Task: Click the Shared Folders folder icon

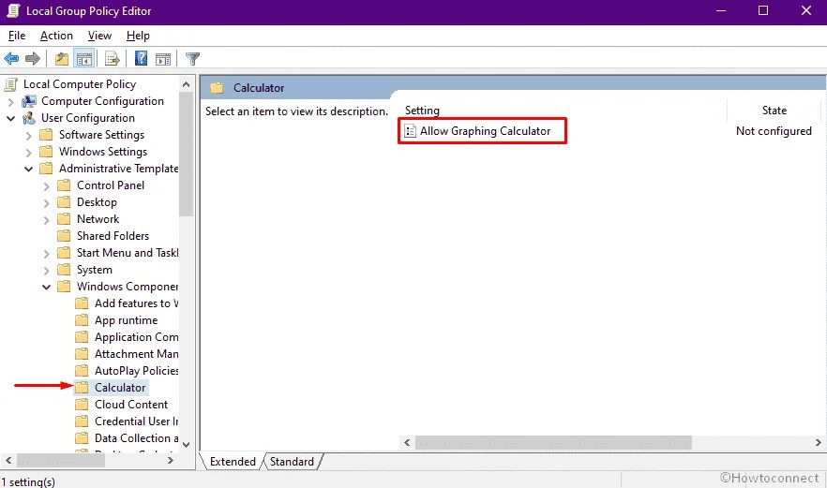Action: coord(64,236)
